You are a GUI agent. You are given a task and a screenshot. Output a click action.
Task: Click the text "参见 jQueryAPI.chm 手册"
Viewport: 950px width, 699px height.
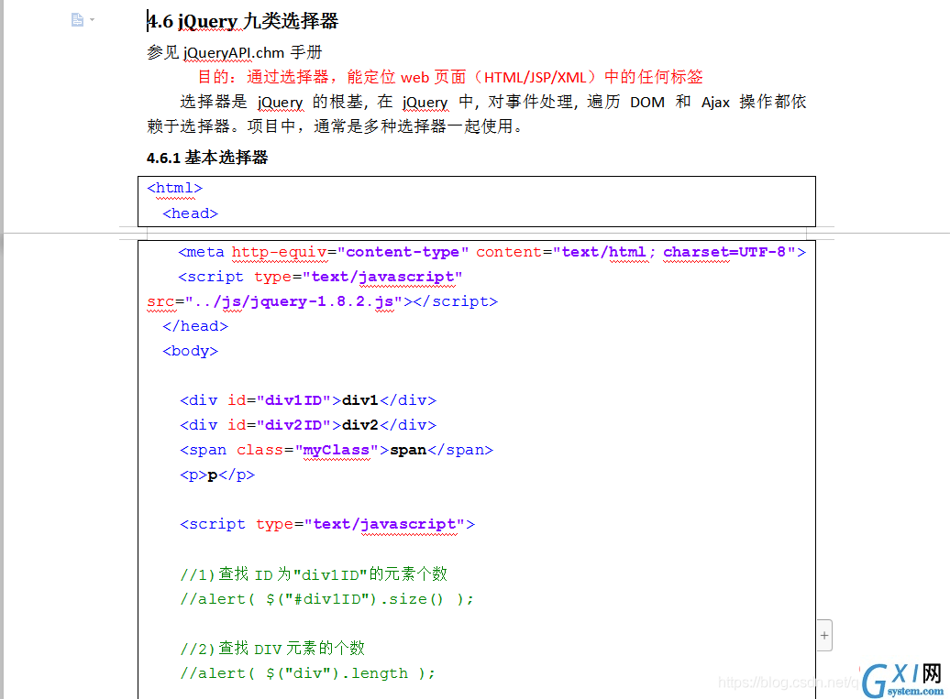[x=234, y=52]
